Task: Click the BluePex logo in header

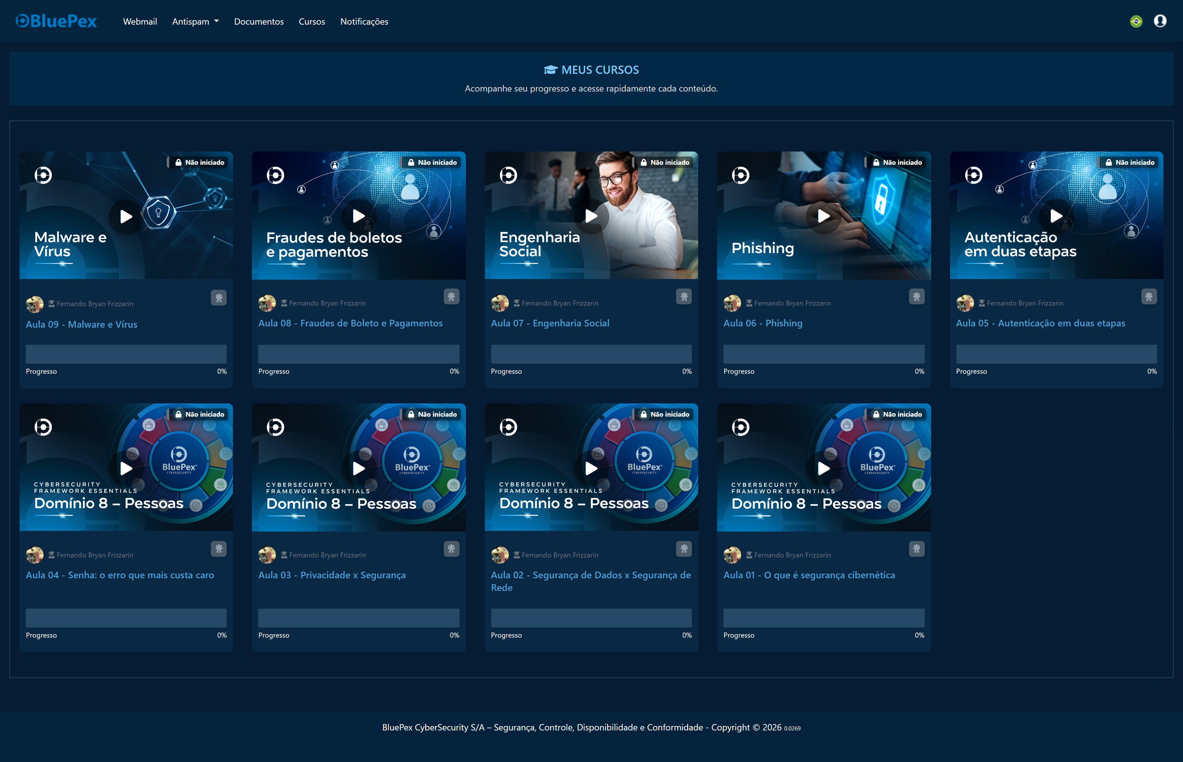Action: pyautogui.click(x=56, y=21)
